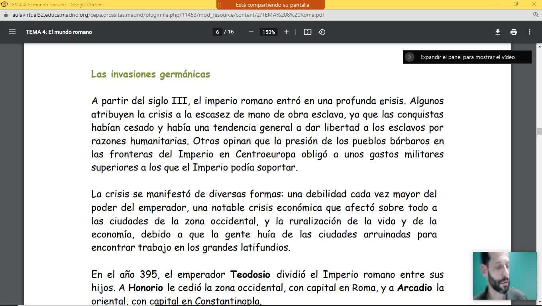Click the word 'Centroeuropa' in the text

click(265, 155)
